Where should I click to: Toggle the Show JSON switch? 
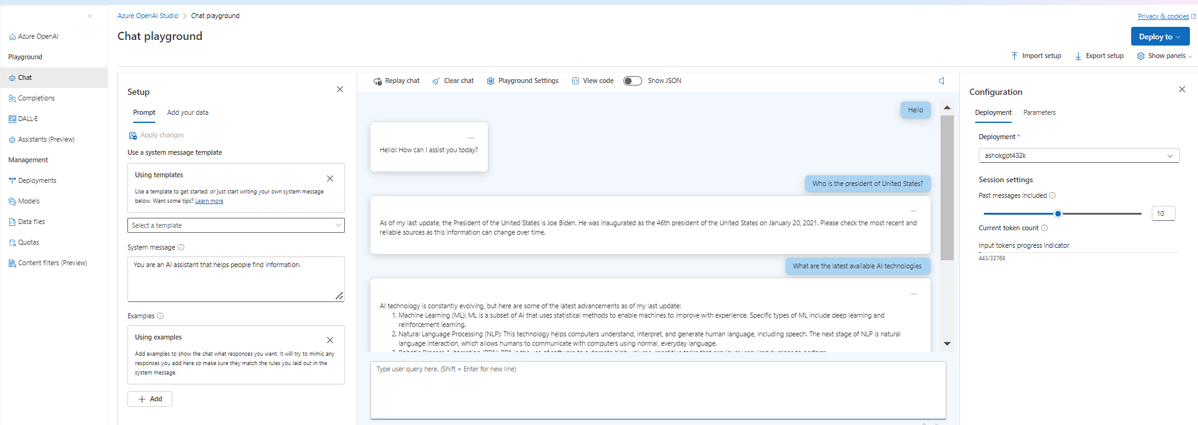tap(633, 81)
